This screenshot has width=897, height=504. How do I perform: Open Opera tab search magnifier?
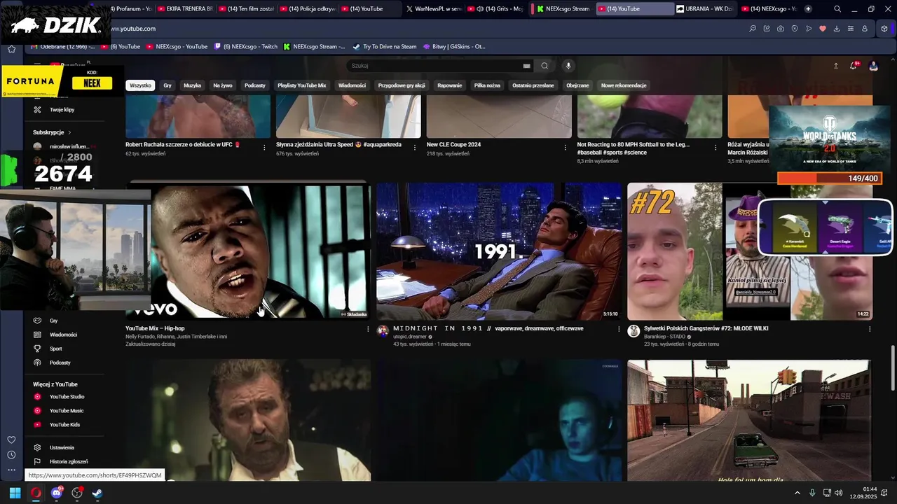click(837, 9)
